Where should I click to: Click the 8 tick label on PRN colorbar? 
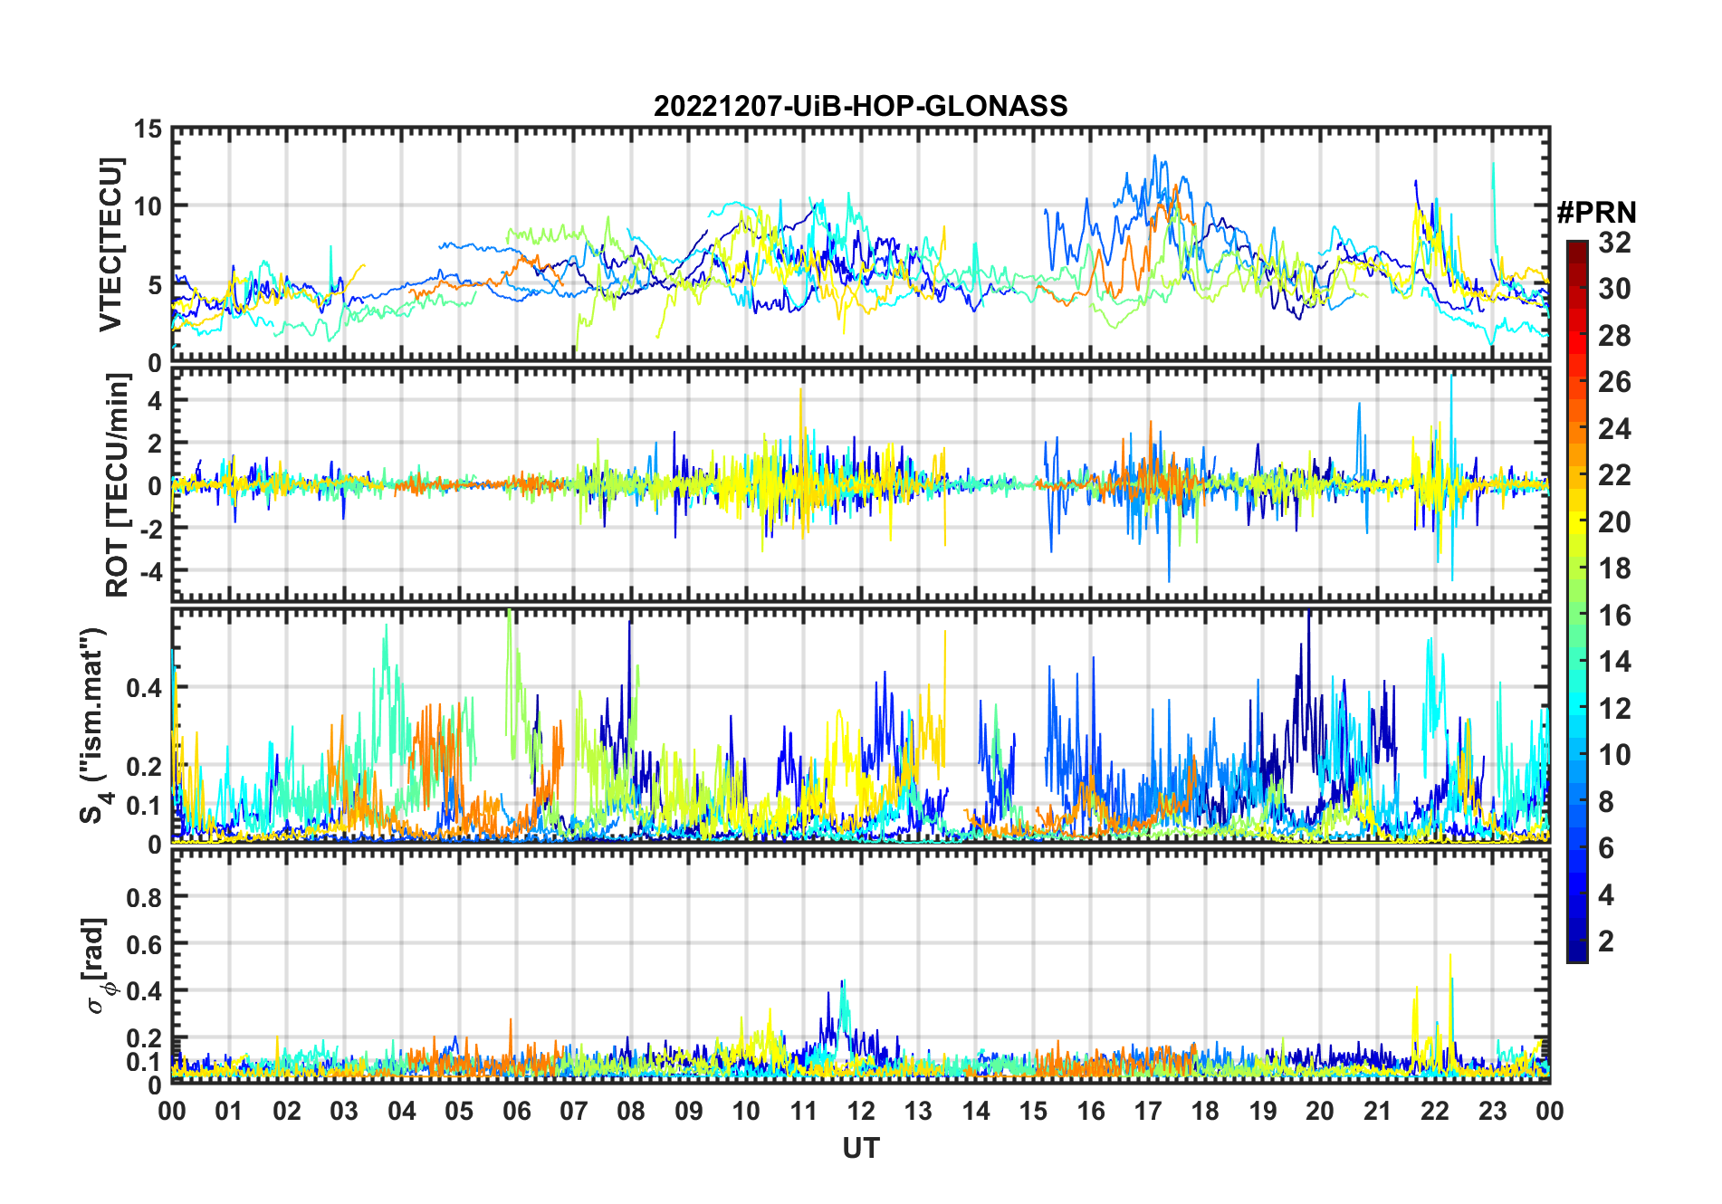point(1606,802)
